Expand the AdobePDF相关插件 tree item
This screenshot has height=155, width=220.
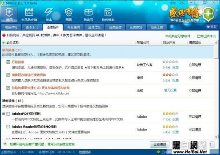[x=4, y=114]
